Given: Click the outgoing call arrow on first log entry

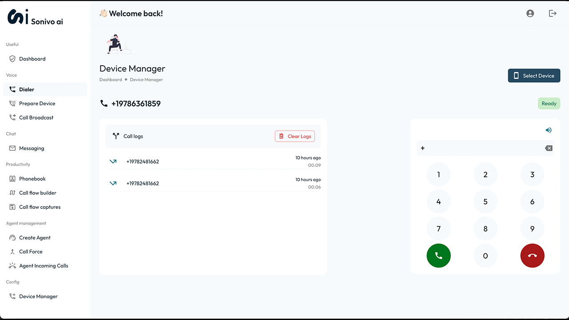Looking at the screenshot, I should pos(113,161).
